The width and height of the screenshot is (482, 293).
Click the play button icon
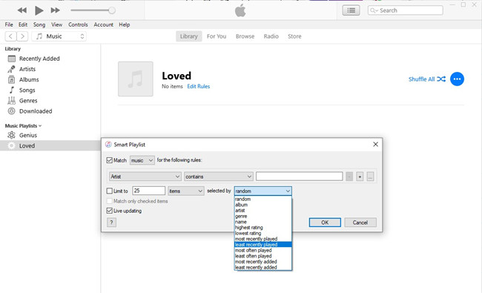click(39, 10)
